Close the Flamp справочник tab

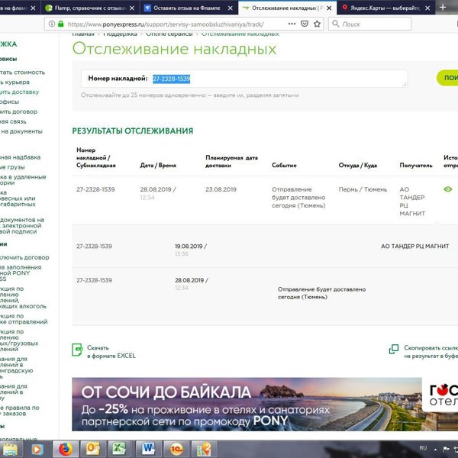[132, 8]
